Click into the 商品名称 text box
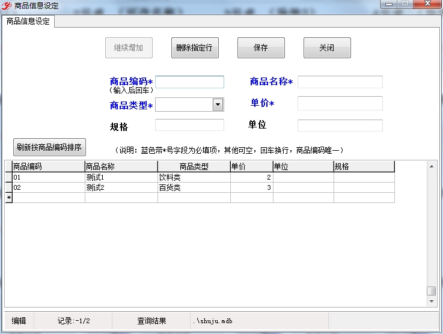 click(x=340, y=82)
